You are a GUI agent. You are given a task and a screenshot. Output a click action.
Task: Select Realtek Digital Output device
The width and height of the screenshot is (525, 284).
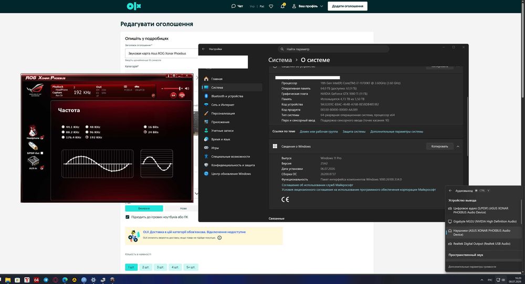coord(483,244)
